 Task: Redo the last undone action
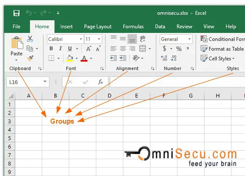coord(44,13)
